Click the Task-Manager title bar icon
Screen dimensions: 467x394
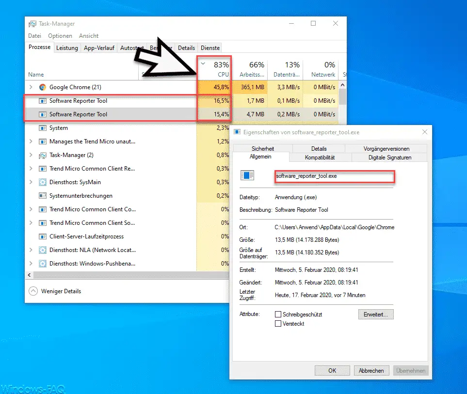[32, 24]
